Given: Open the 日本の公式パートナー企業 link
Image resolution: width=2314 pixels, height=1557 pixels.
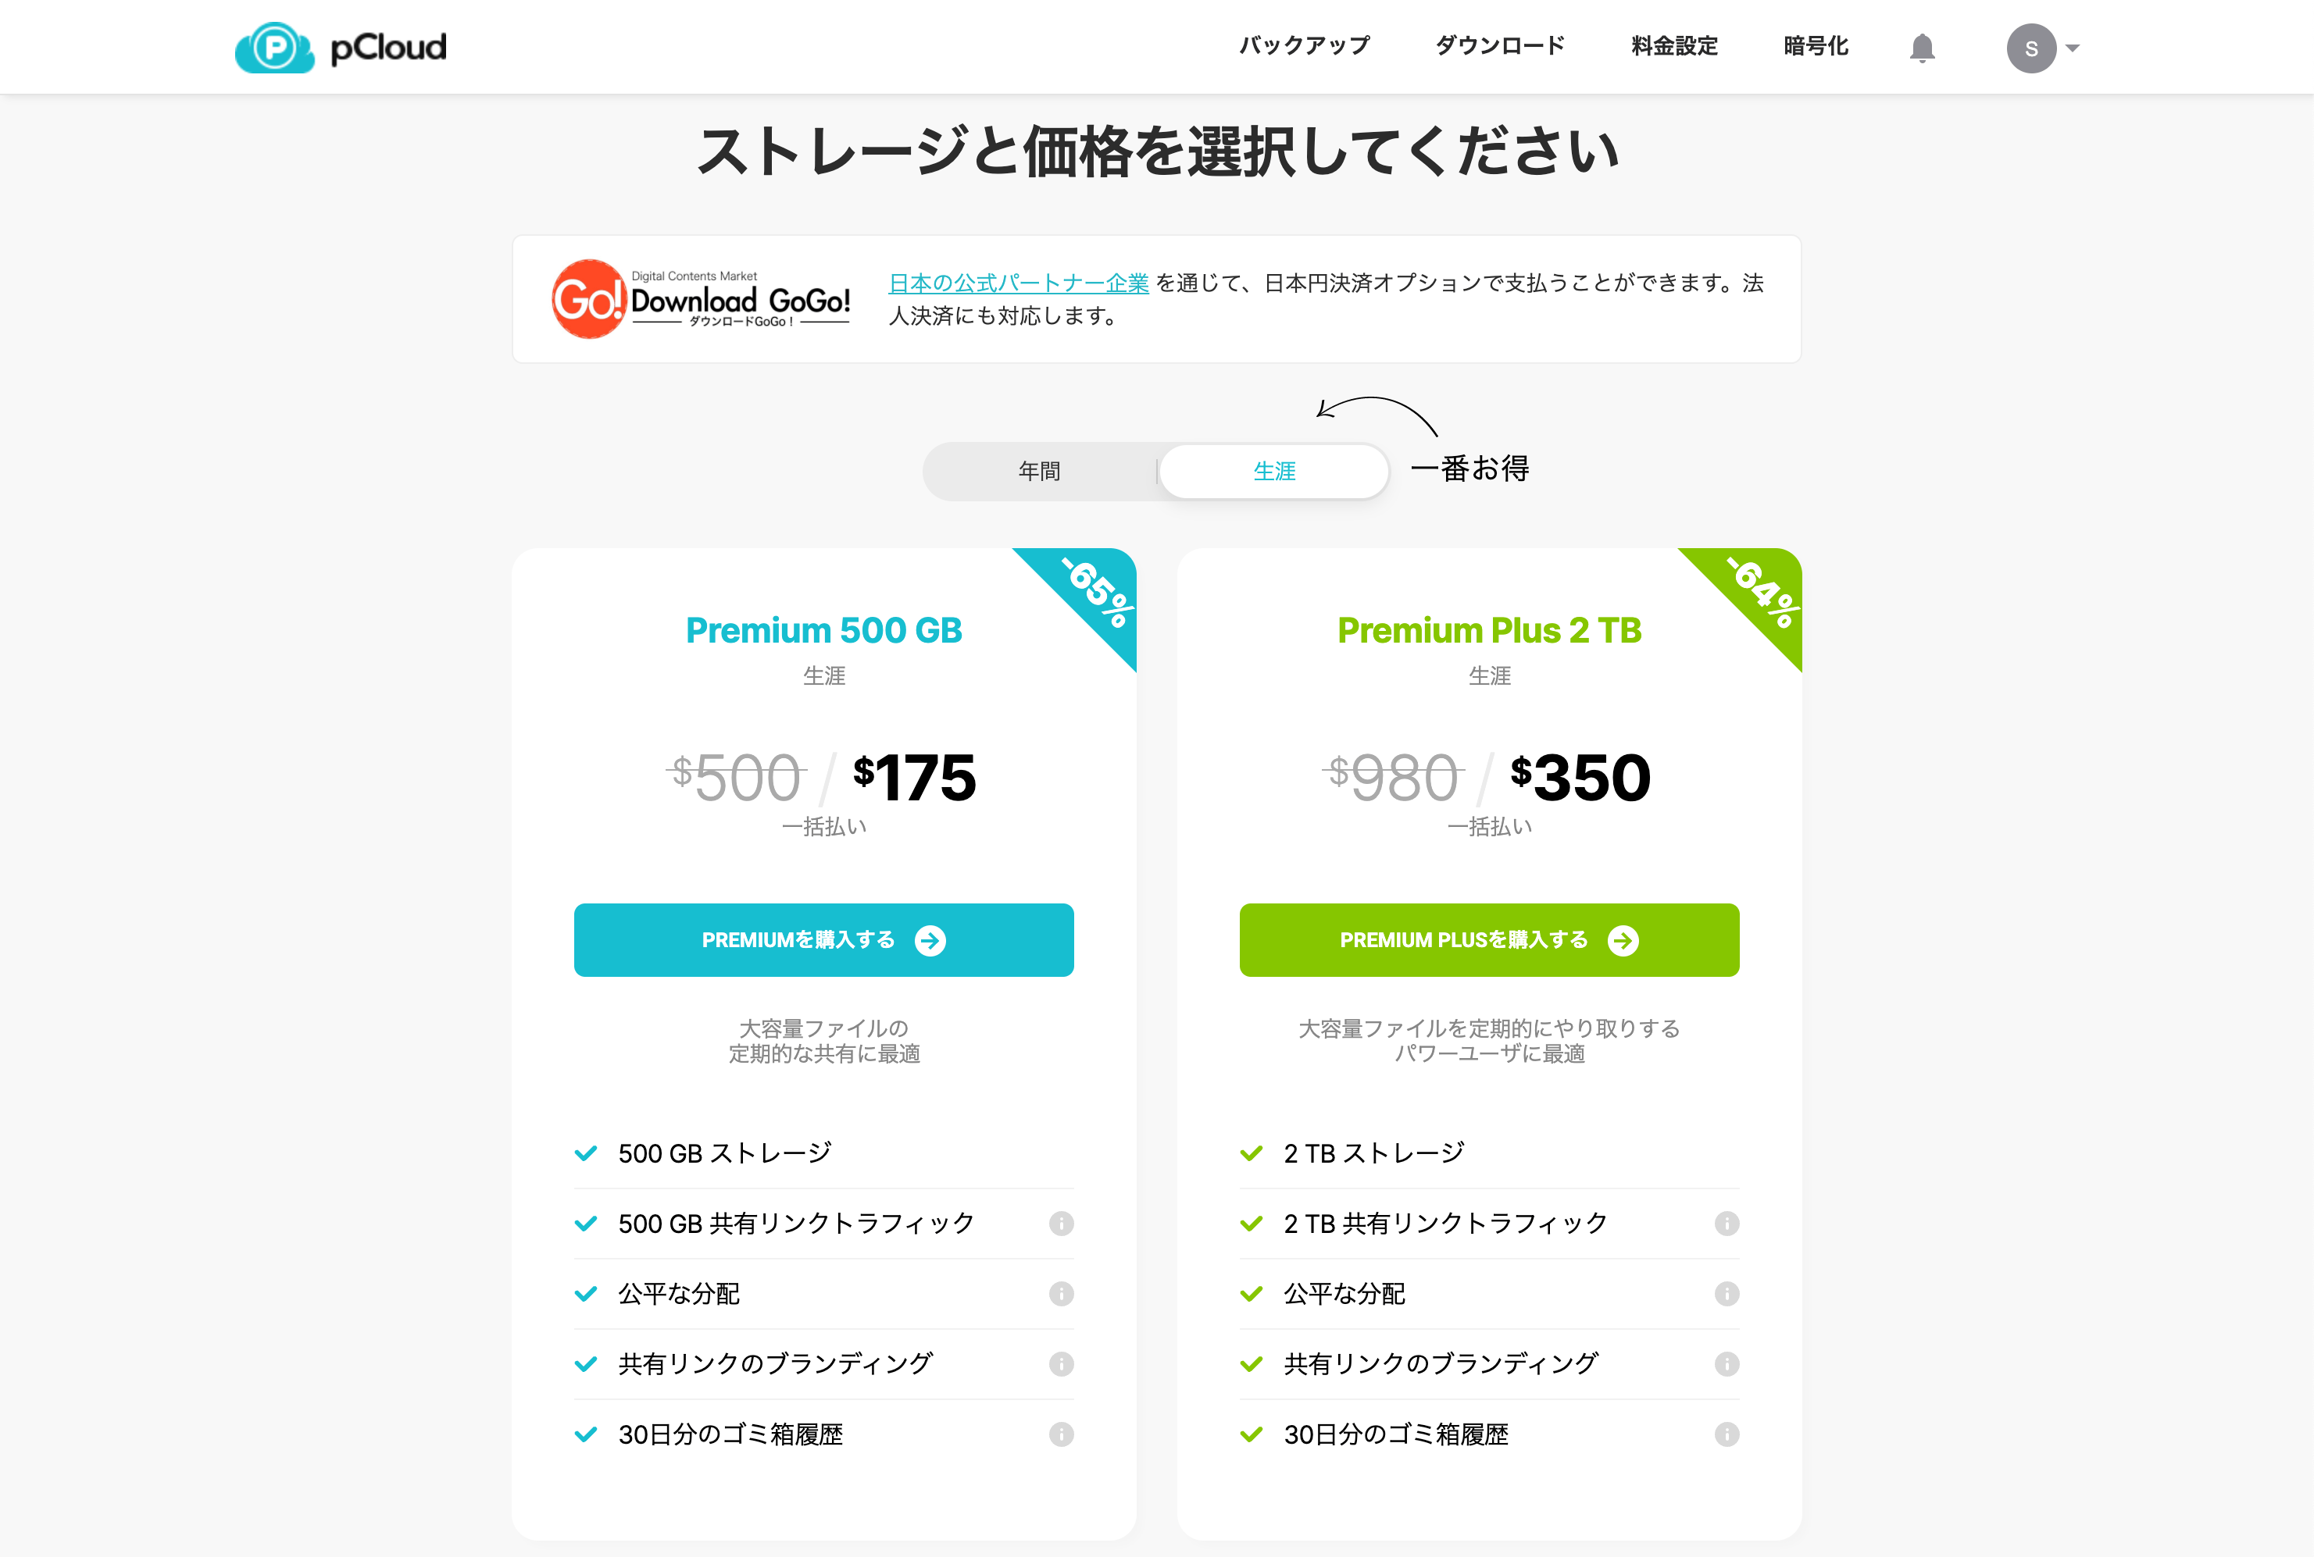Looking at the screenshot, I should click(x=1017, y=283).
